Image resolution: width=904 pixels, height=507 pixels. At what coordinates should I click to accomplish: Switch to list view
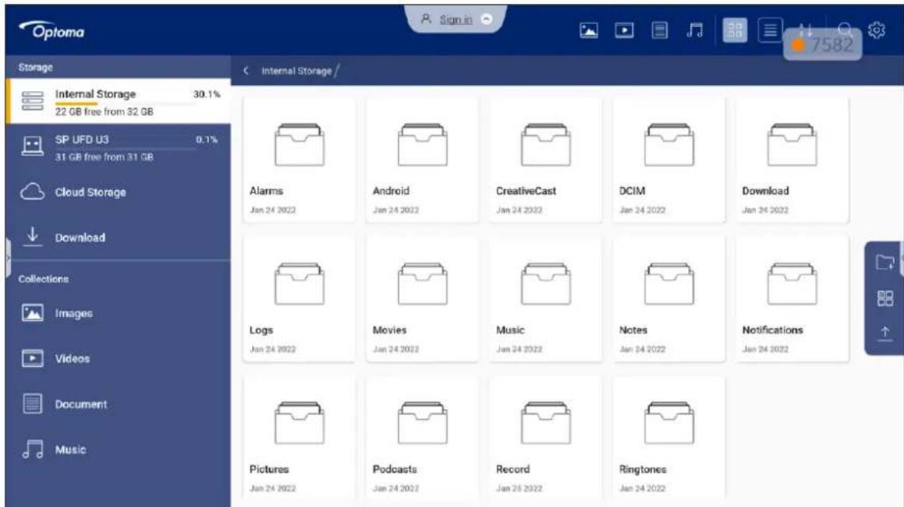coord(771,30)
